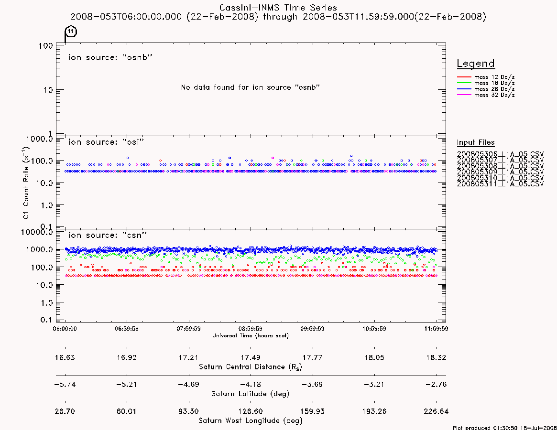Click the Saturn Central Distance axis title
557x430 pixels.
[x=251, y=367]
